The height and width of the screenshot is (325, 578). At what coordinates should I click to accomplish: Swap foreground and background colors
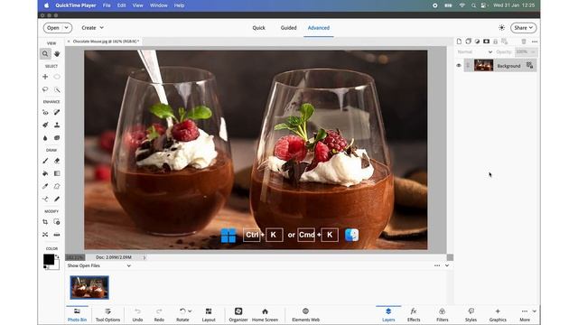(x=57, y=256)
